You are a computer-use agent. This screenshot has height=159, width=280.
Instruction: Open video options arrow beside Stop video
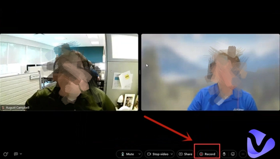172,154
